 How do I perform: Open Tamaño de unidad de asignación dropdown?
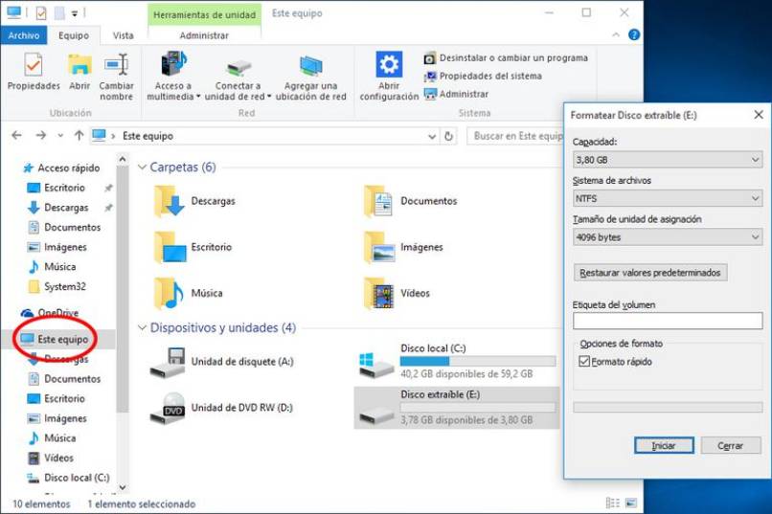(x=668, y=237)
